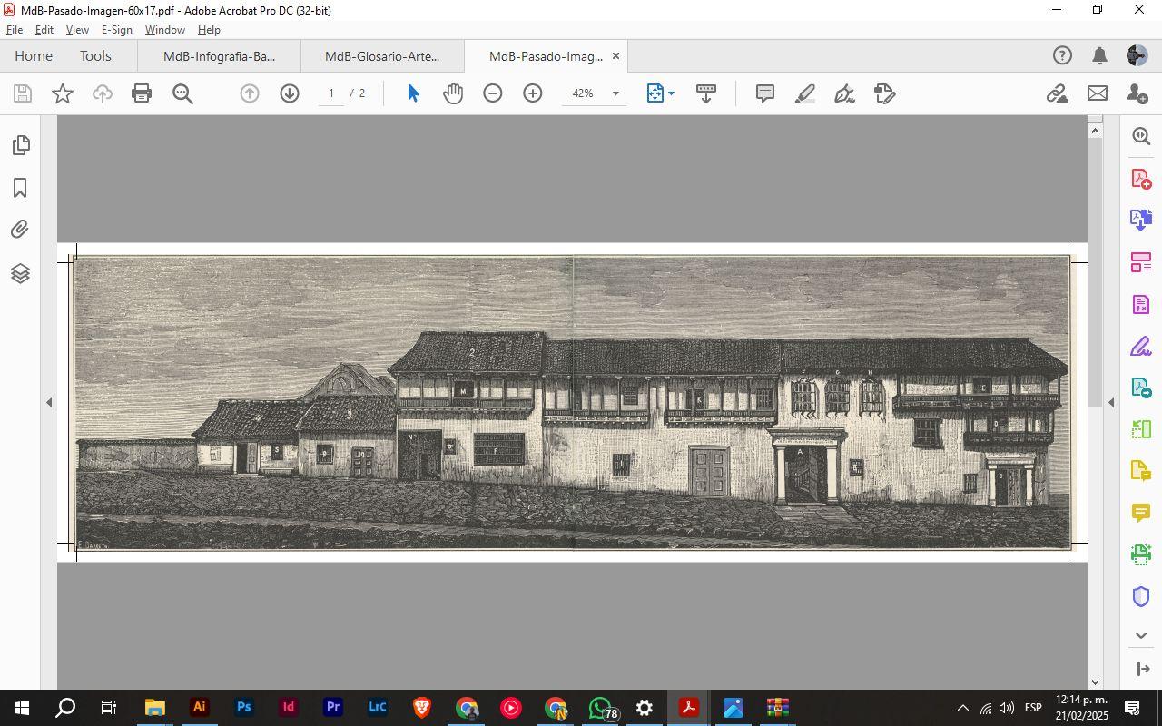Open the Help menu
Image resolution: width=1162 pixels, height=726 pixels.
(209, 30)
